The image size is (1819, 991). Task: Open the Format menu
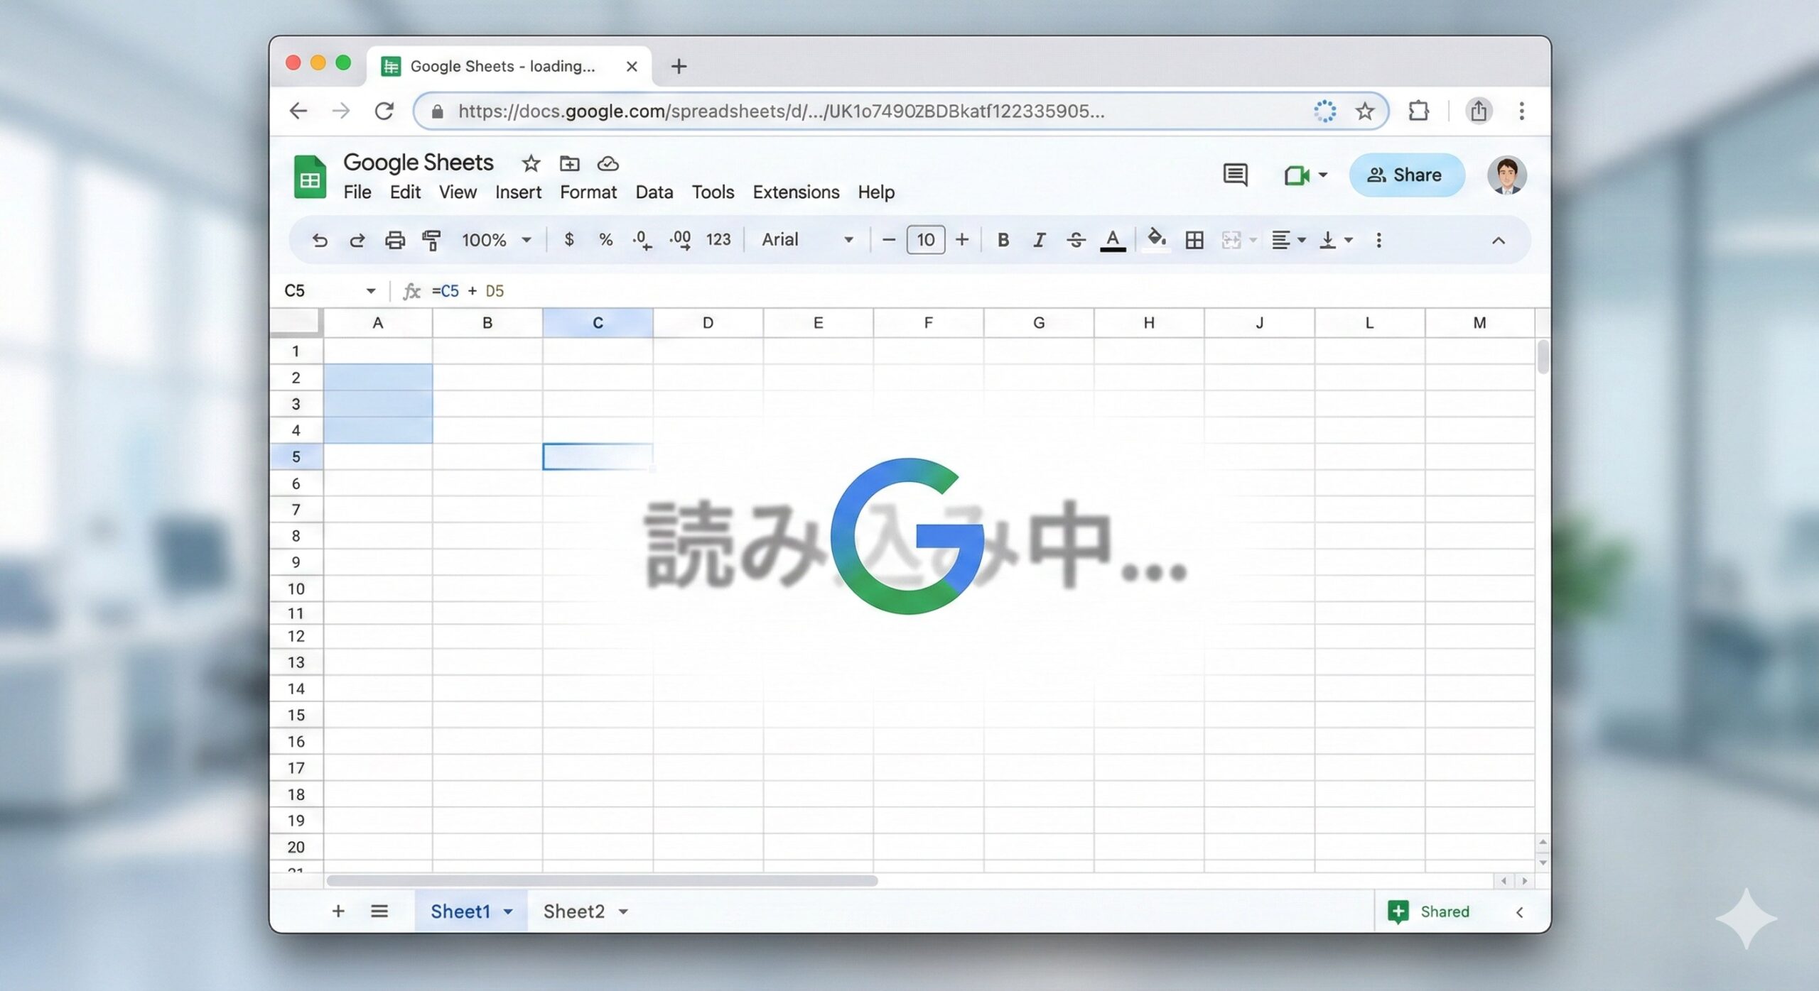click(588, 192)
